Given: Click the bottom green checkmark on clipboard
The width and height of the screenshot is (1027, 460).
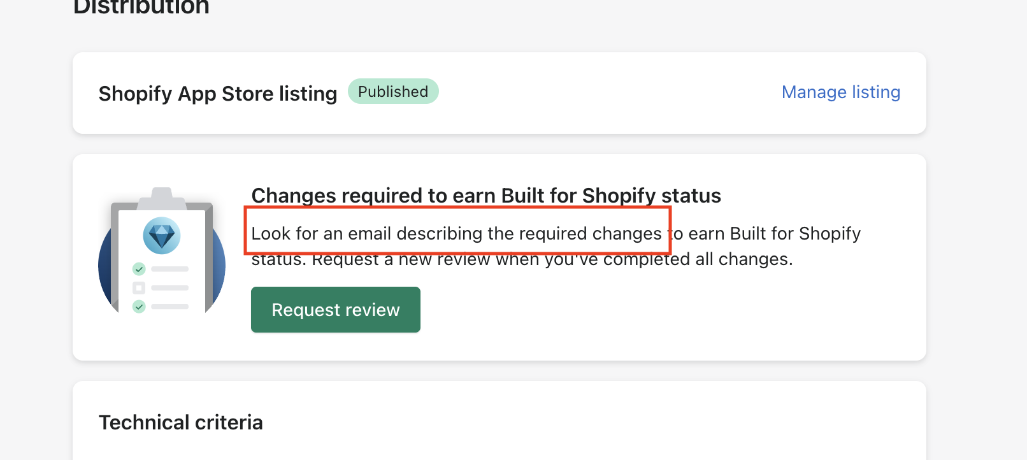Looking at the screenshot, I should (139, 307).
